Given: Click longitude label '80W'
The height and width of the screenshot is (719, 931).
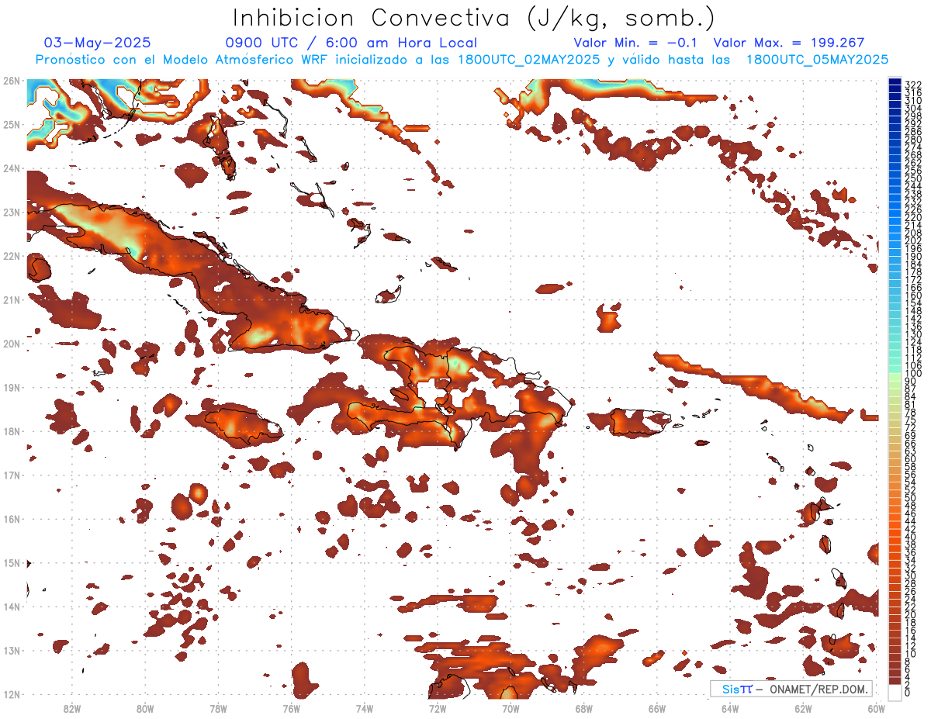Looking at the screenshot, I should point(145,708).
